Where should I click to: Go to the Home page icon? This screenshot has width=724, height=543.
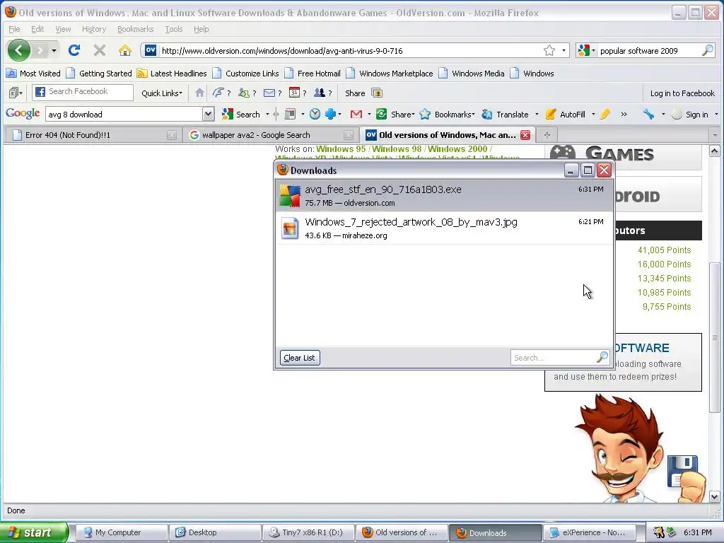124,50
